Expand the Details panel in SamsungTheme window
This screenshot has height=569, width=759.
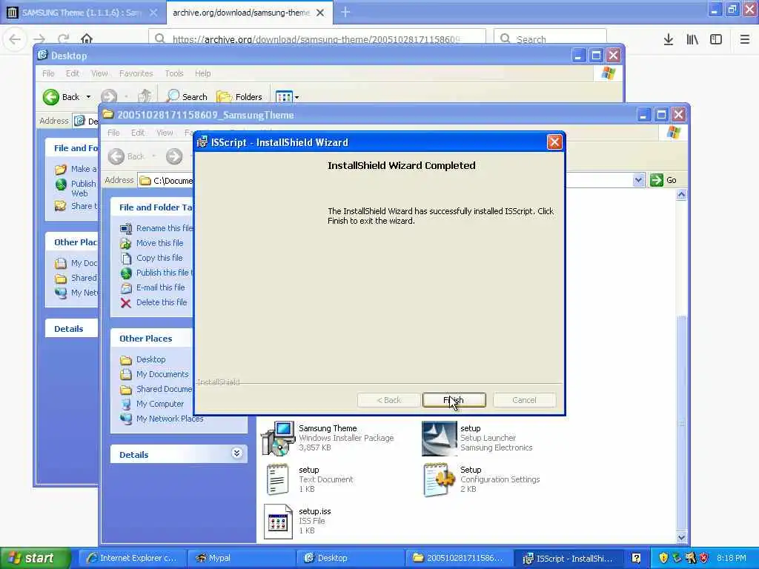(x=236, y=453)
